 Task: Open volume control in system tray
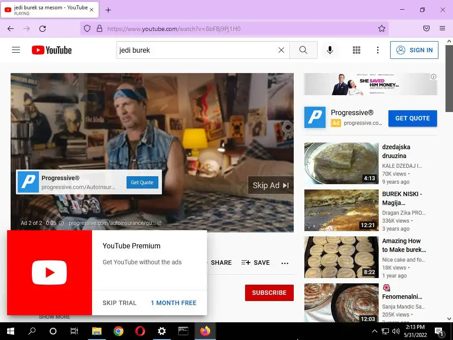pyautogui.click(x=396, y=331)
